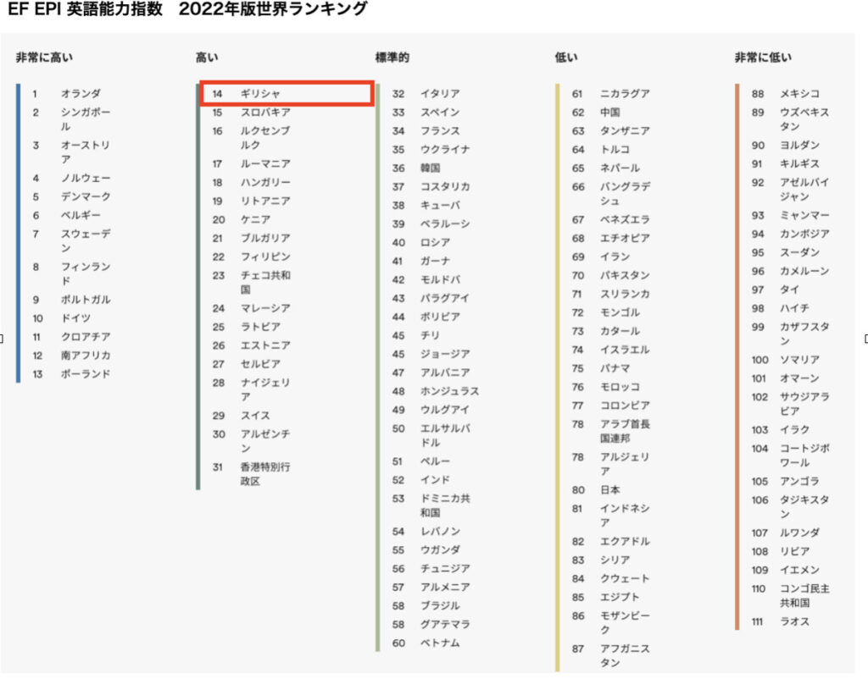Select ベトナム at rank 60
Image resolution: width=868 pixels, height=679 pixels.
tap(440, 643)
